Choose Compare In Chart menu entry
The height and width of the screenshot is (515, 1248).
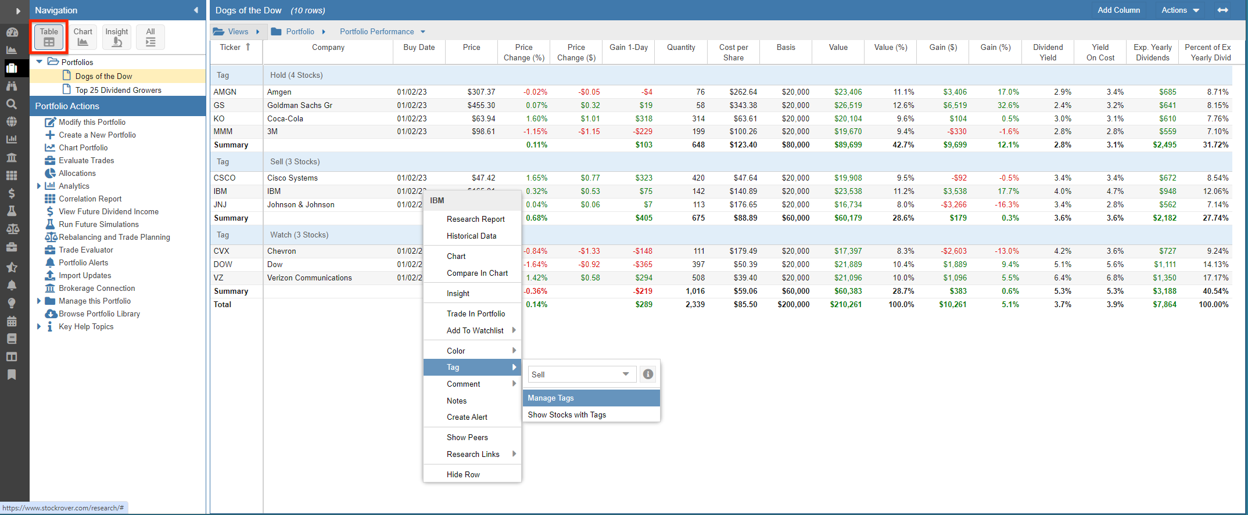coord(472,273)
